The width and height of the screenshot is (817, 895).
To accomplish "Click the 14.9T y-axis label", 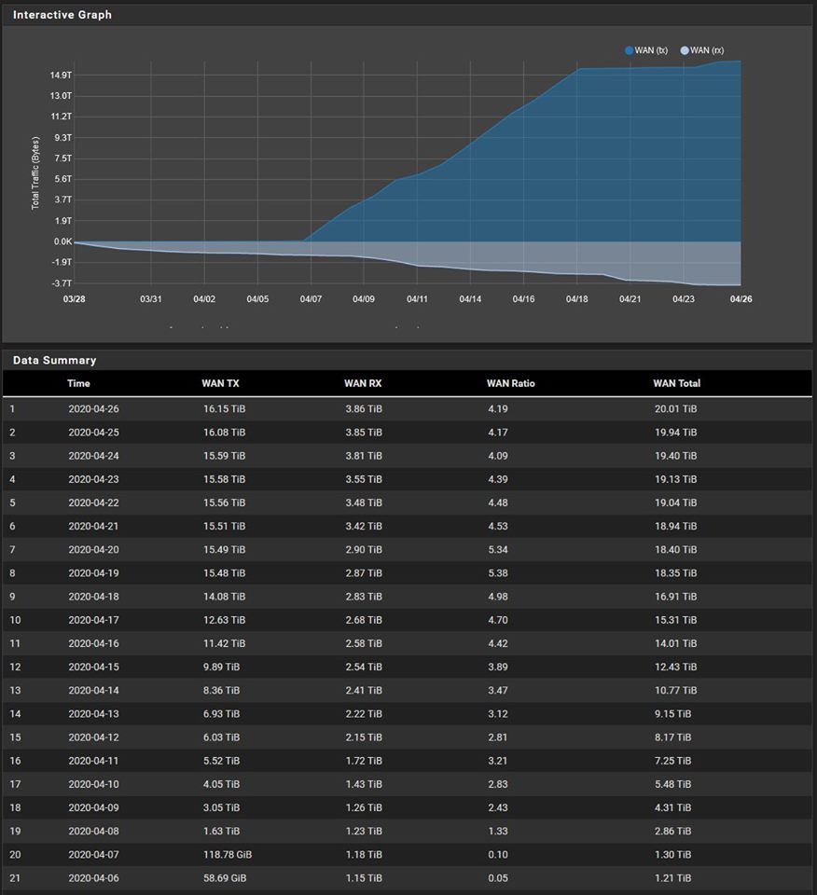I will click(x=62, y=76).
